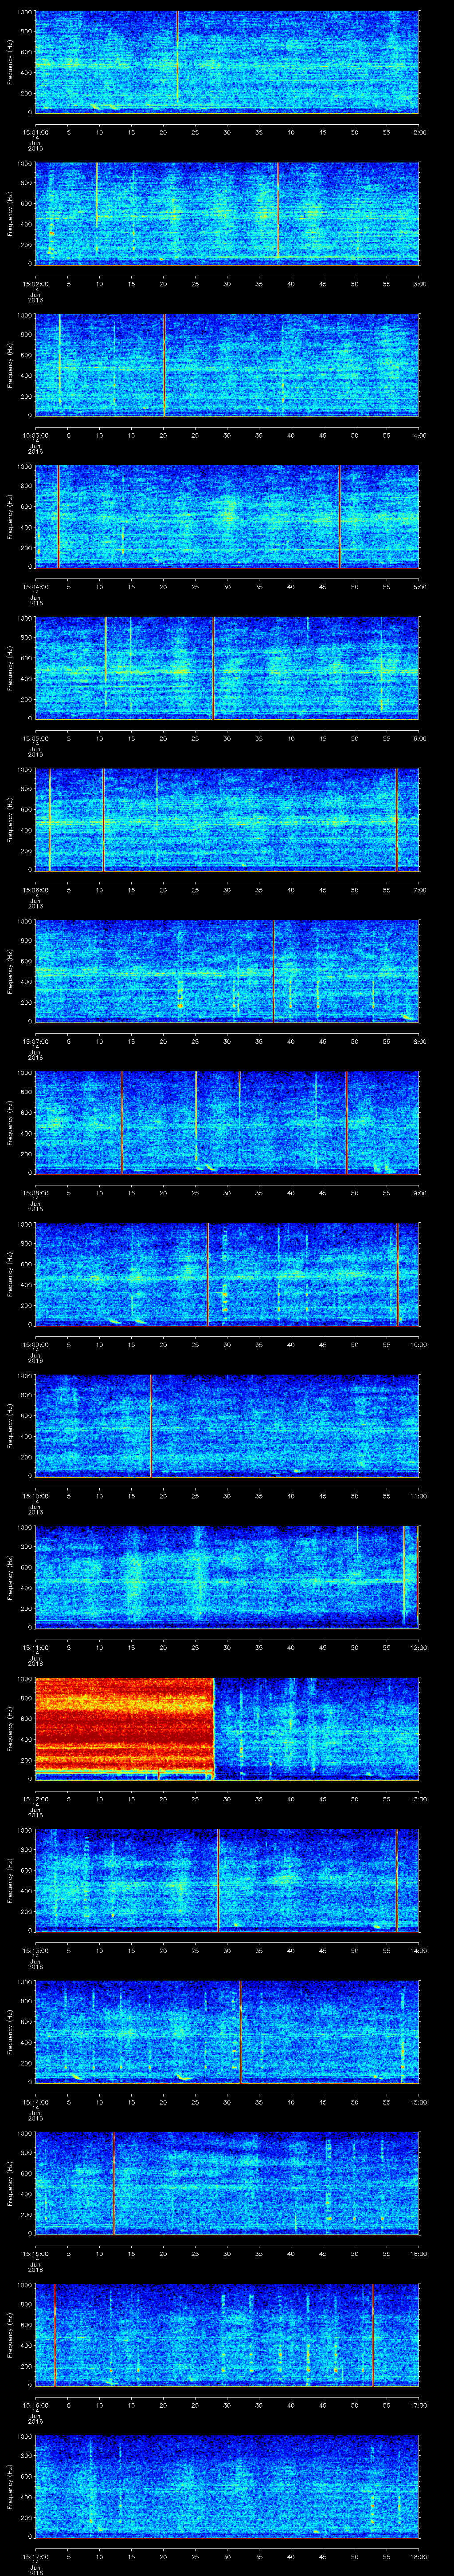Screen dimensions: 454x2576
Task: Click the 15:01:00 time axis label
Action: point(35,132)
